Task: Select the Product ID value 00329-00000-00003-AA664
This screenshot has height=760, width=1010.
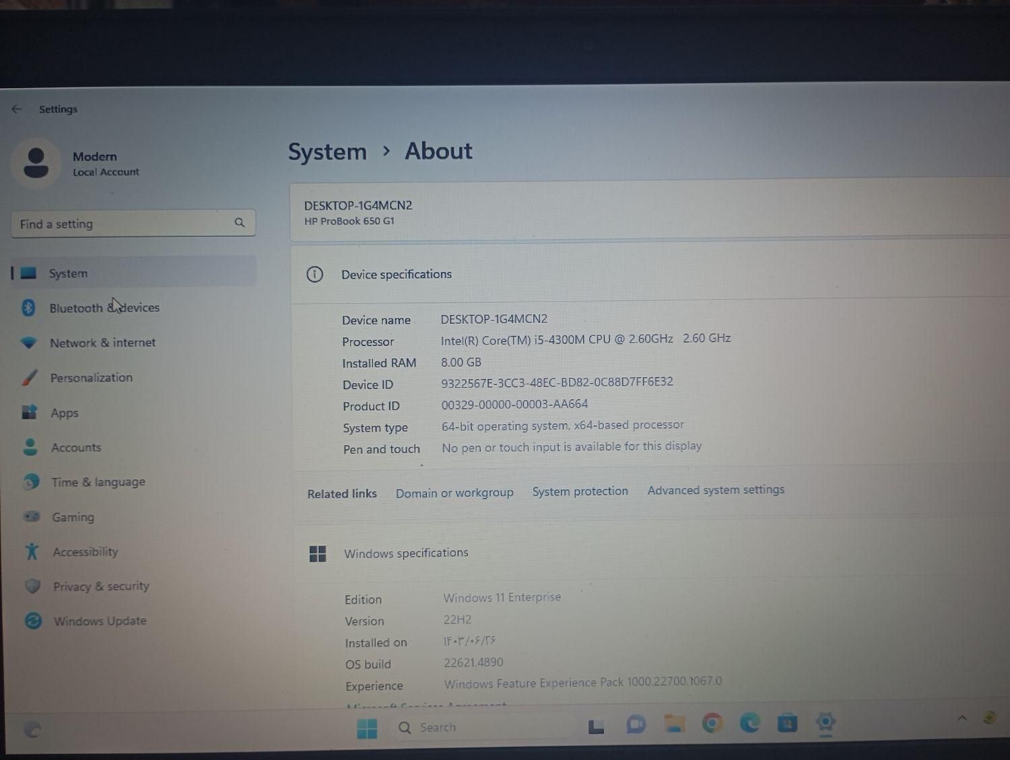Action: 514,405
